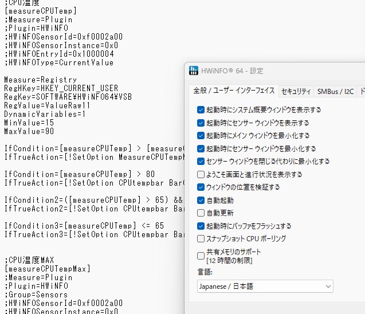
Task: Click the ;Group=Sensors line
Action: (x=36, y=295)
